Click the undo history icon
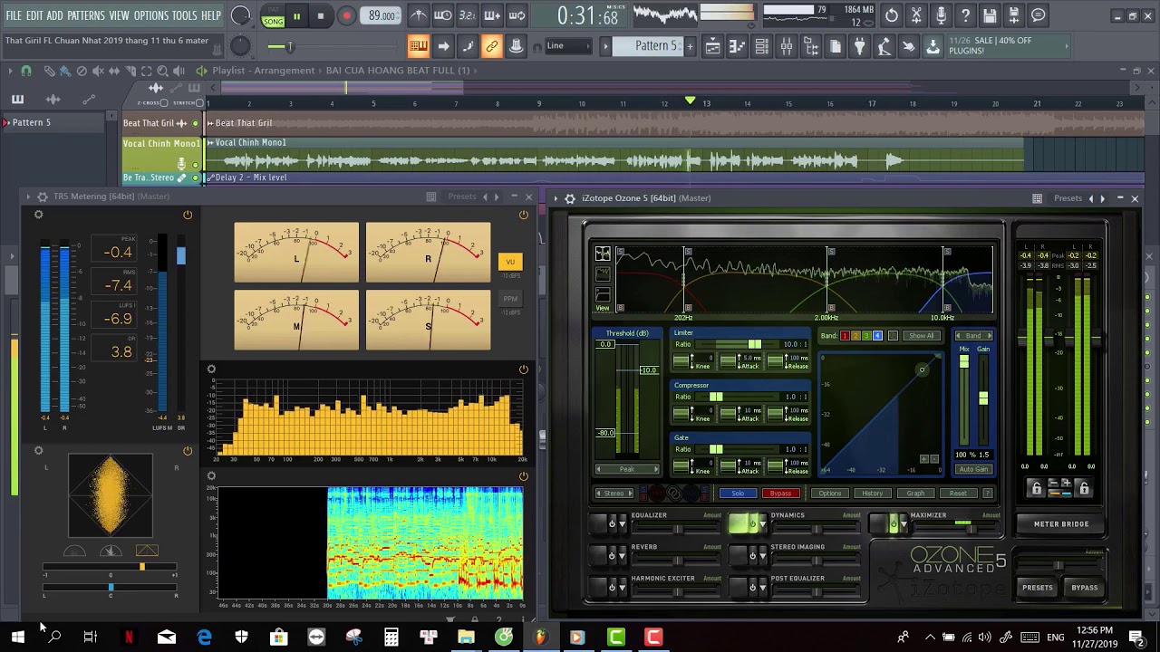The height and width of the screenshot is (652, 1160). click(892, 15)
